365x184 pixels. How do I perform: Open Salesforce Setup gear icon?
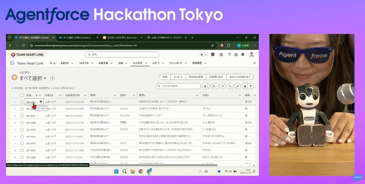pyautogui.click(x=236, y=55)
